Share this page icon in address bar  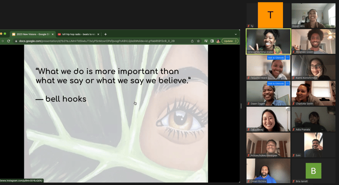point(192,41)
